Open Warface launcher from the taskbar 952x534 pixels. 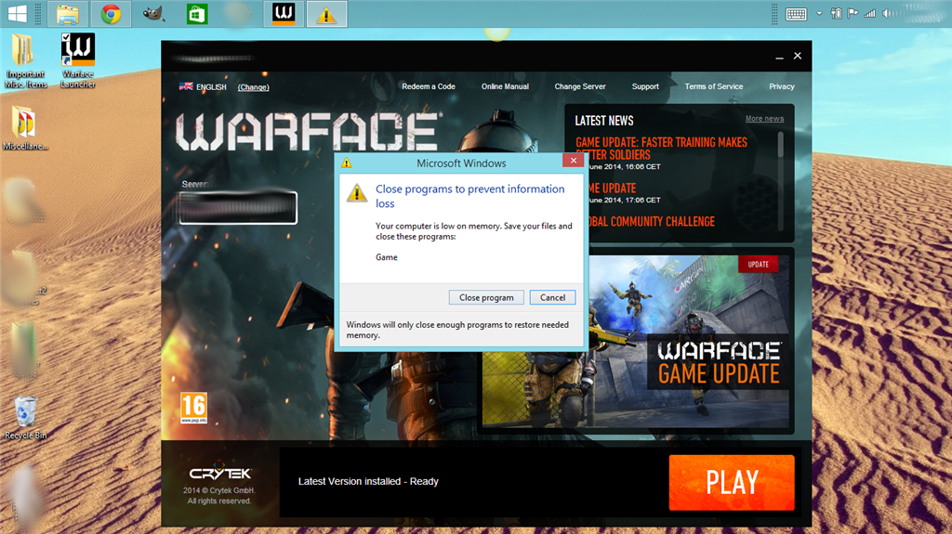coord(284,14)
